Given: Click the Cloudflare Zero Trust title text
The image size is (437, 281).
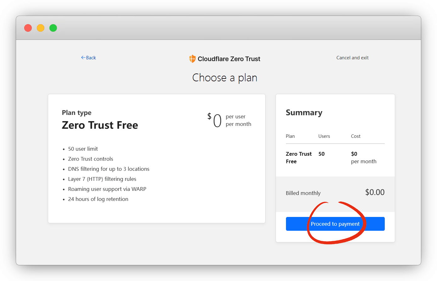Looking at the screenshot, I should [229, 59].
